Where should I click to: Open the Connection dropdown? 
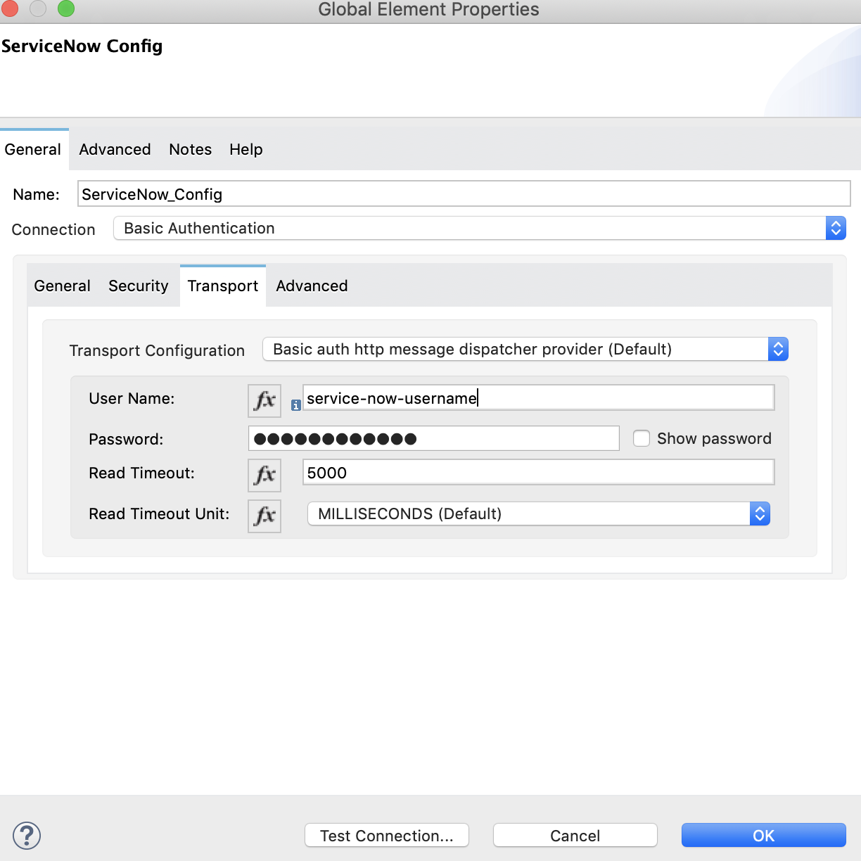coord(836,228)
